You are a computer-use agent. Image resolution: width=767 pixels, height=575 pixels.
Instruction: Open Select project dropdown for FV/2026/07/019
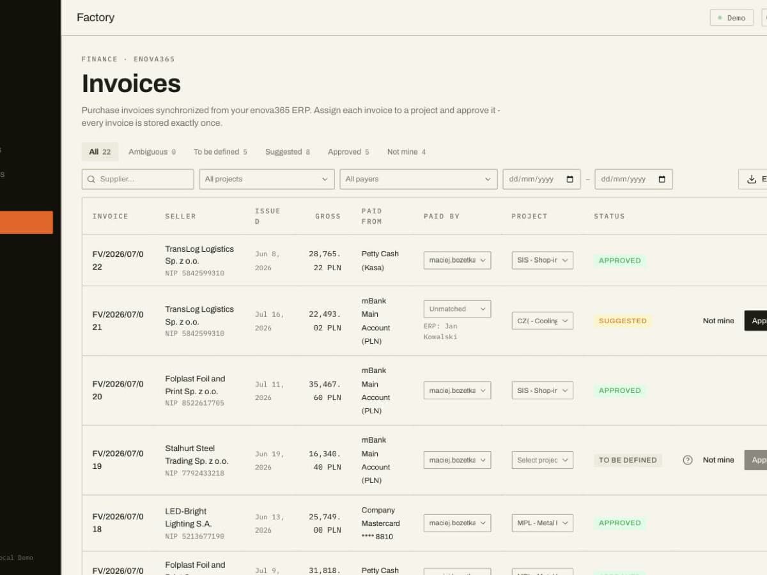tap(542, 460)
